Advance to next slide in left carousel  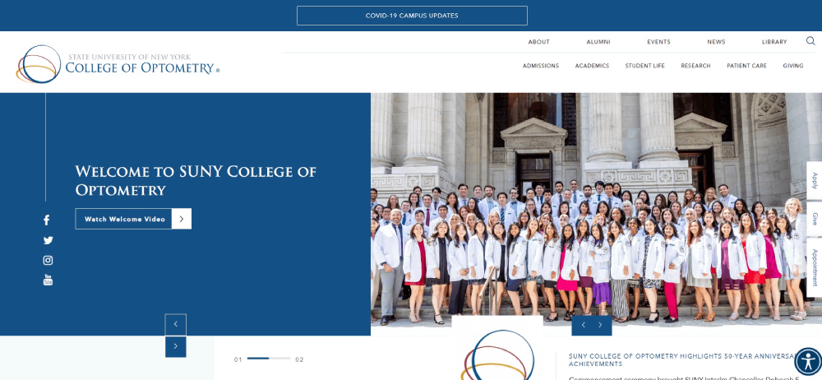(x=176, y=346)
